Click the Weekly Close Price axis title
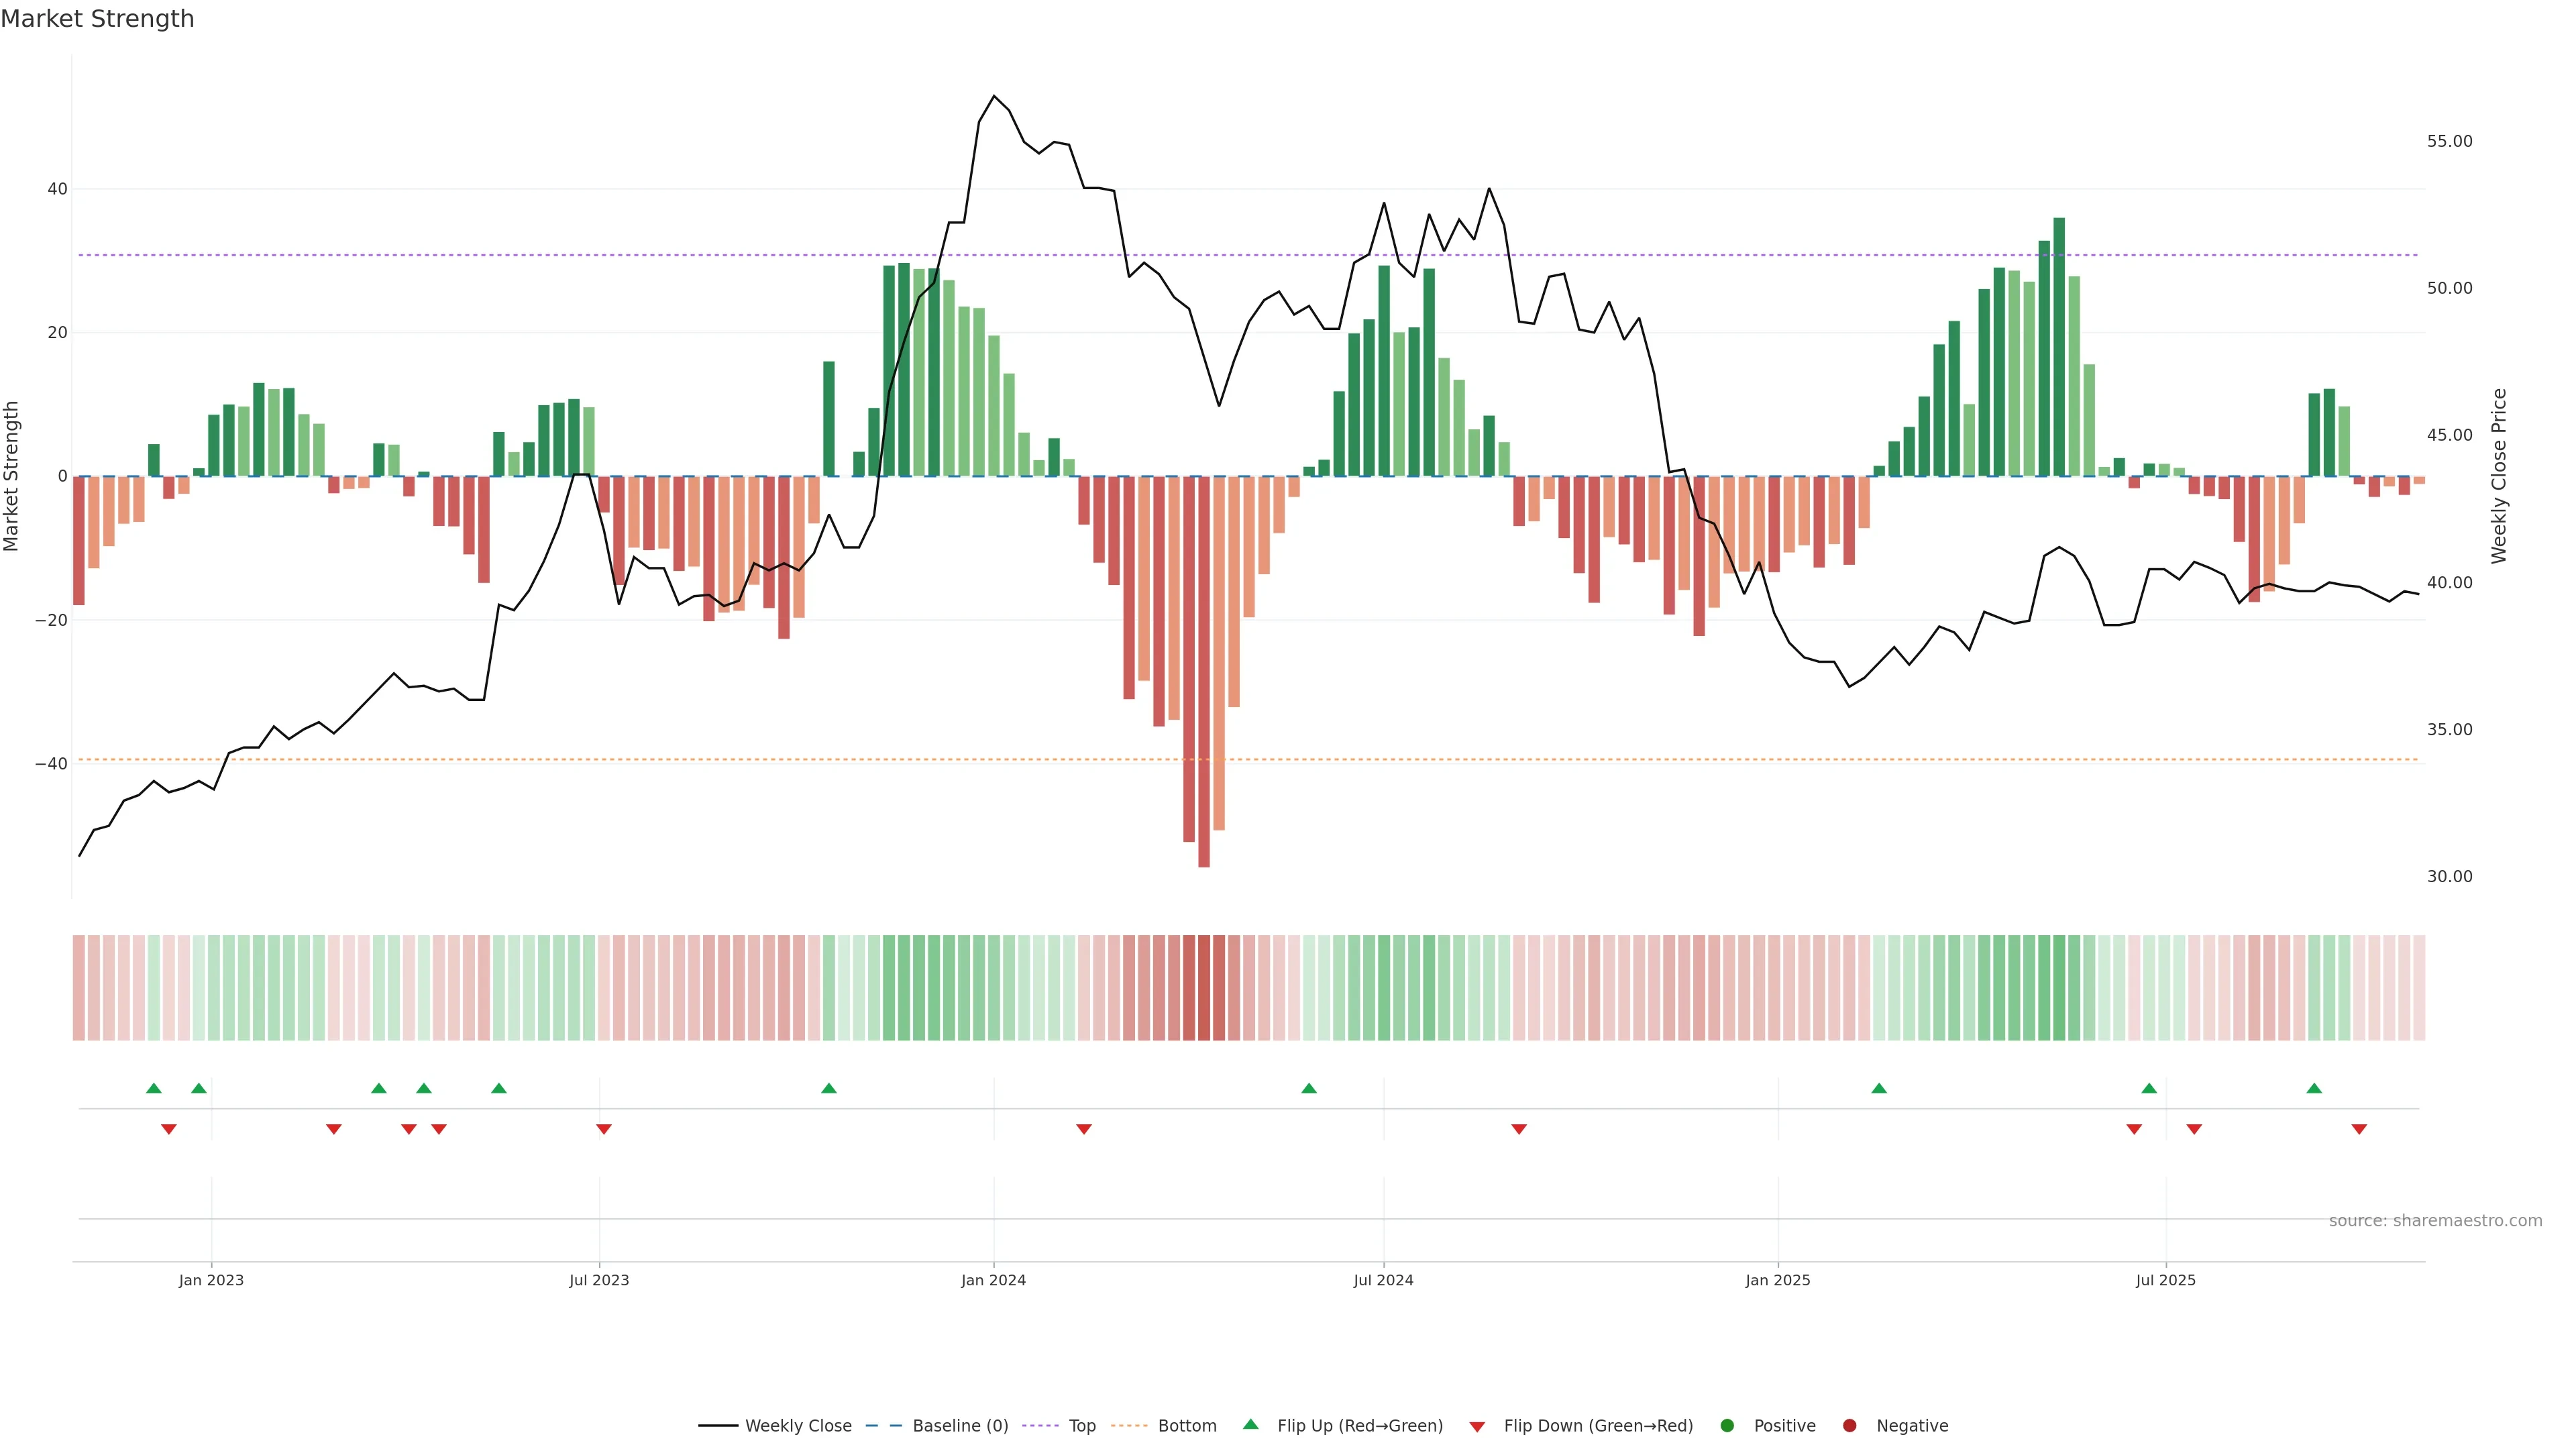Image resolution: width=2576 pixels, height=1449 pixels. [x=2499, y=476]
